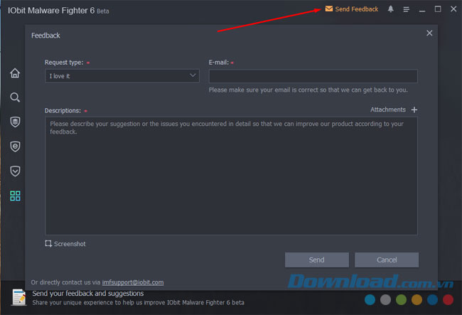Click the email correctness hint text
The width and height of the screenshot is (462, 315).
coord(308,90)
